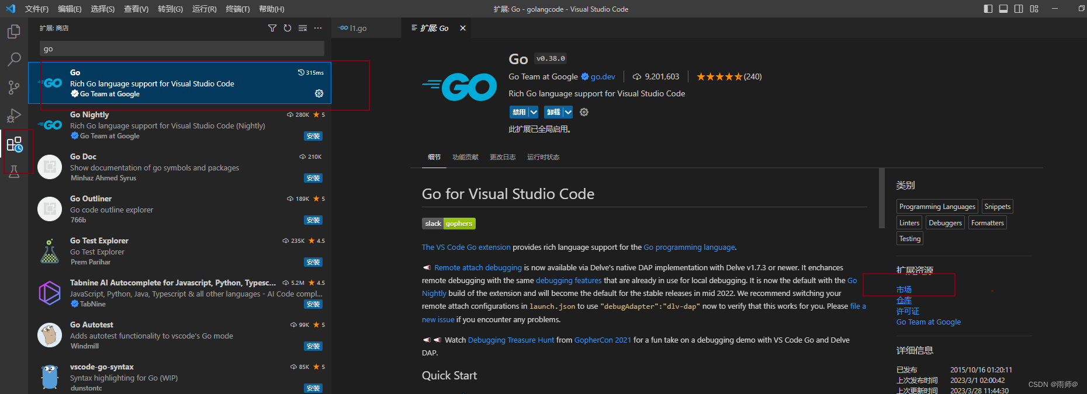
Task: Open the 查看(V) menu
Action: point(136,9)
